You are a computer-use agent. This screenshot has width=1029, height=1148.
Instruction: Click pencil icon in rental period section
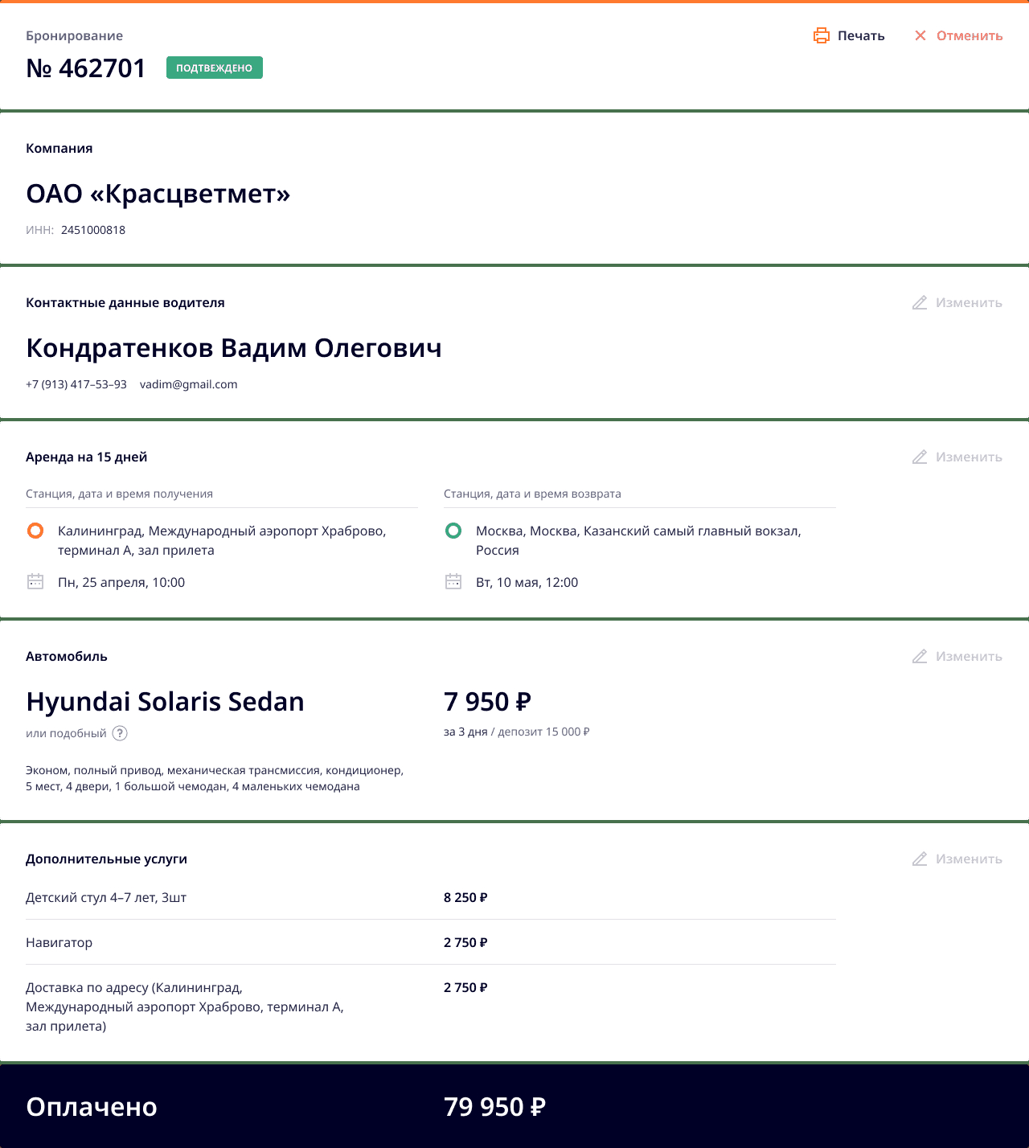(x=920, y=457)
